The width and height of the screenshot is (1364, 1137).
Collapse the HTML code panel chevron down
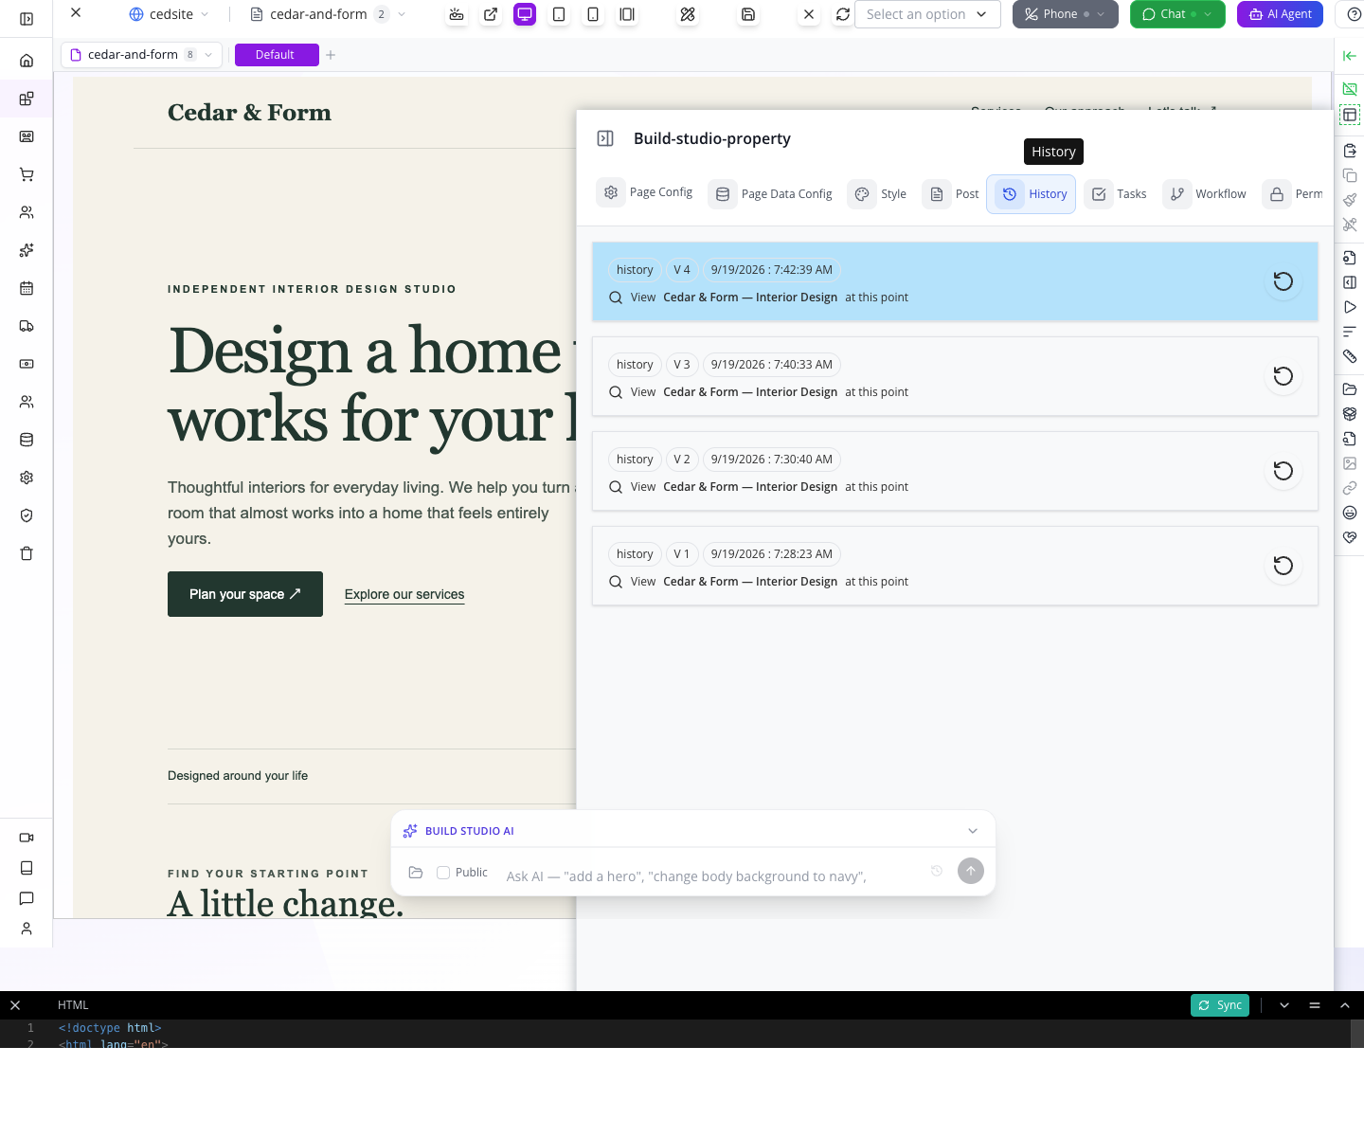[x=1284, y=1005]
